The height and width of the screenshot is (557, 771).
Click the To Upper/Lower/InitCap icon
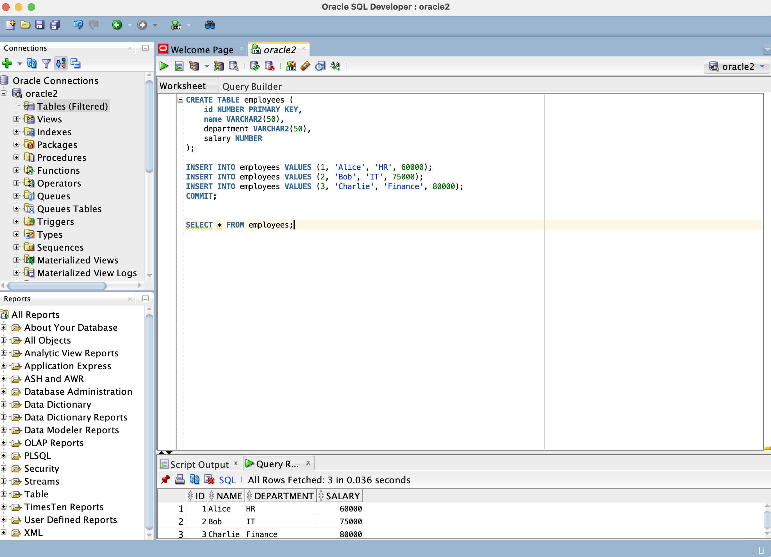[335, 66]
